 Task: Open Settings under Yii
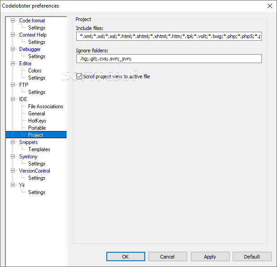37,192
